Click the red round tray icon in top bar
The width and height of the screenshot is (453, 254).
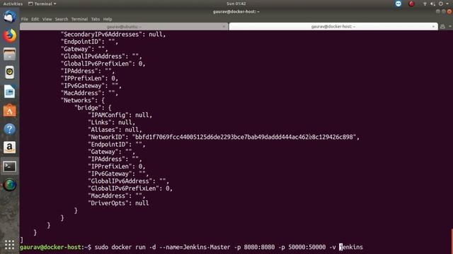(x=411, y=4)
